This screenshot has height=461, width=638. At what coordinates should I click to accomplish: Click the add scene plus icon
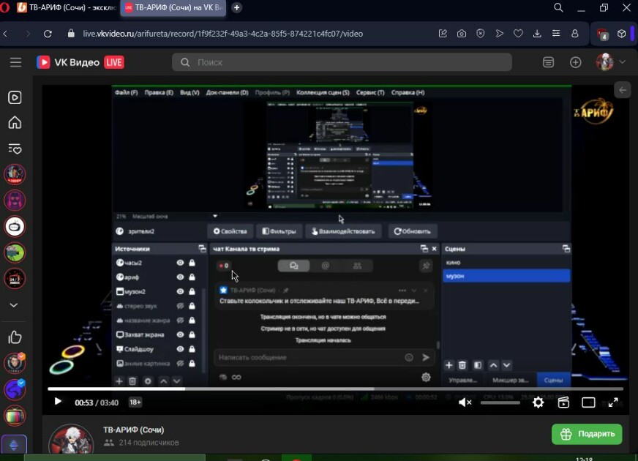coord(449,365)
